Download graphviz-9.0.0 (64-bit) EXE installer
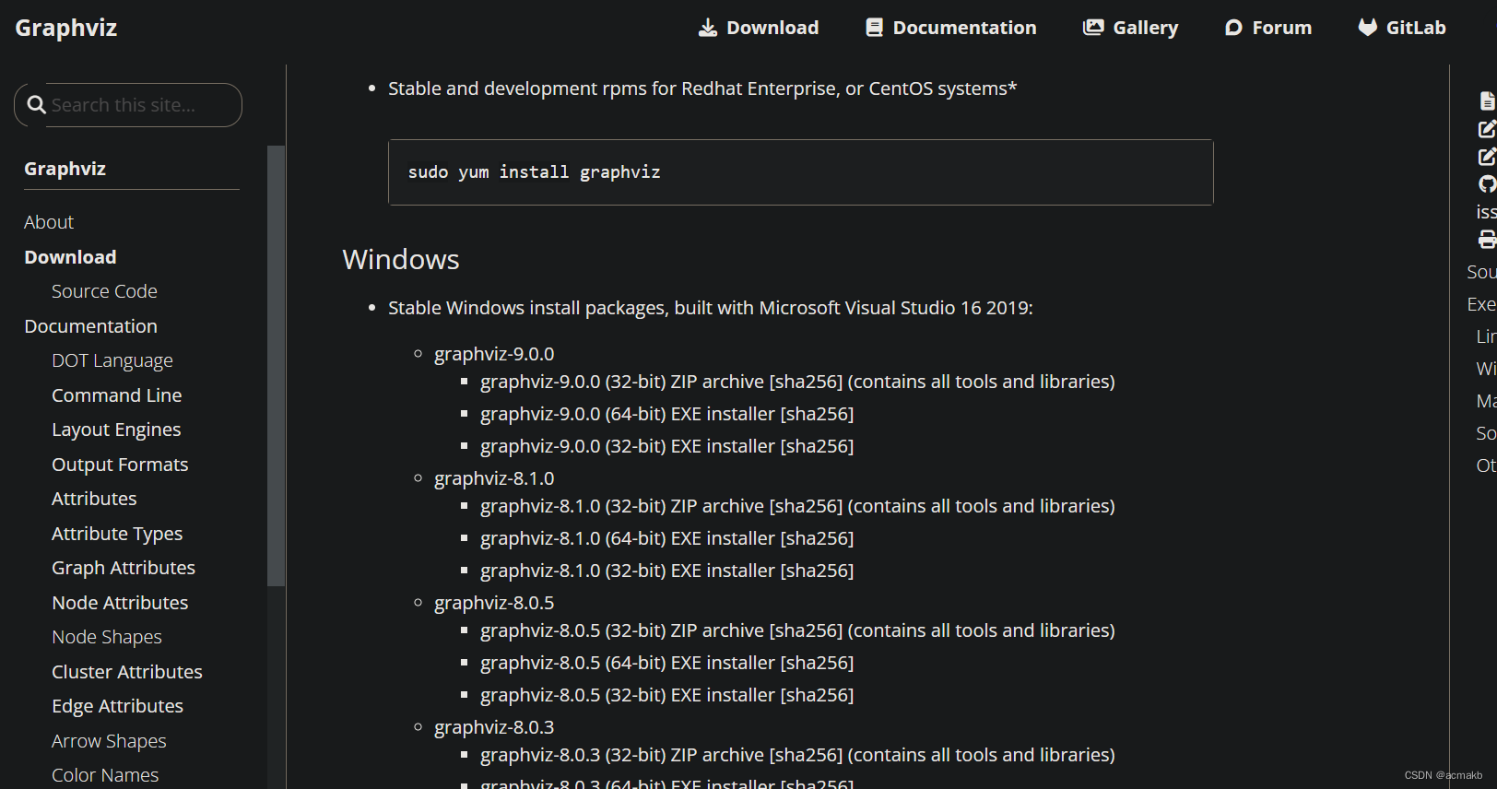The image size is (1497, 789). point(628,414)
